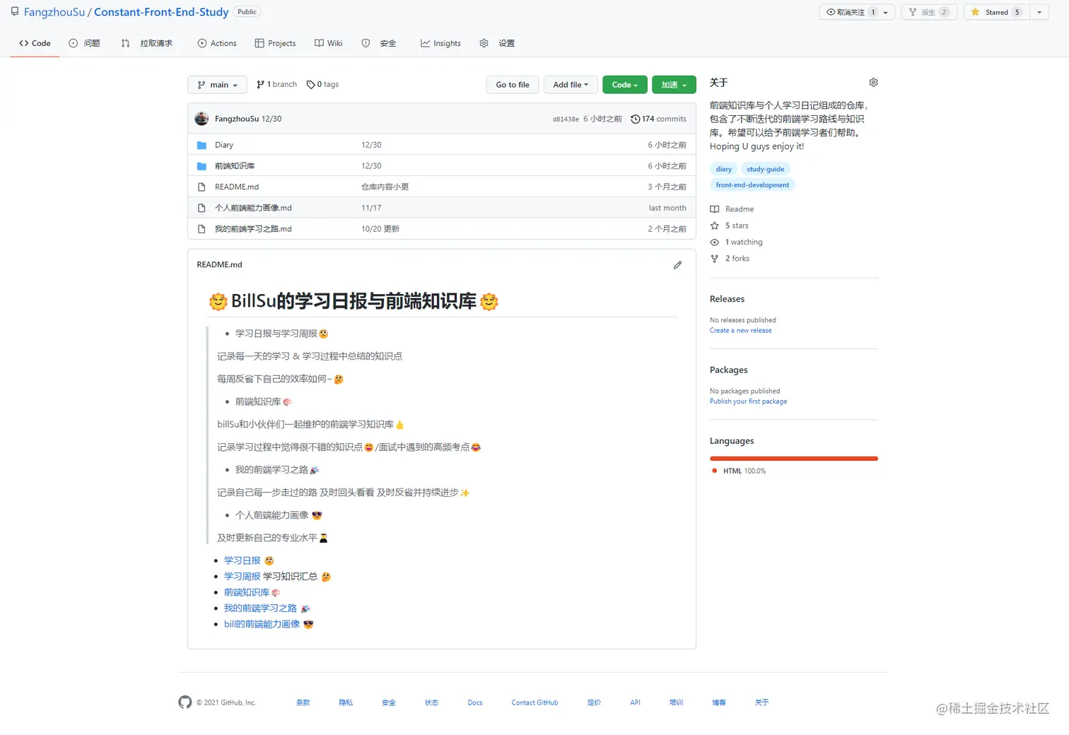The image size is (1069, 735).
Task: Open the bill的前端能力画像 link
Action: tap(262, 624)
